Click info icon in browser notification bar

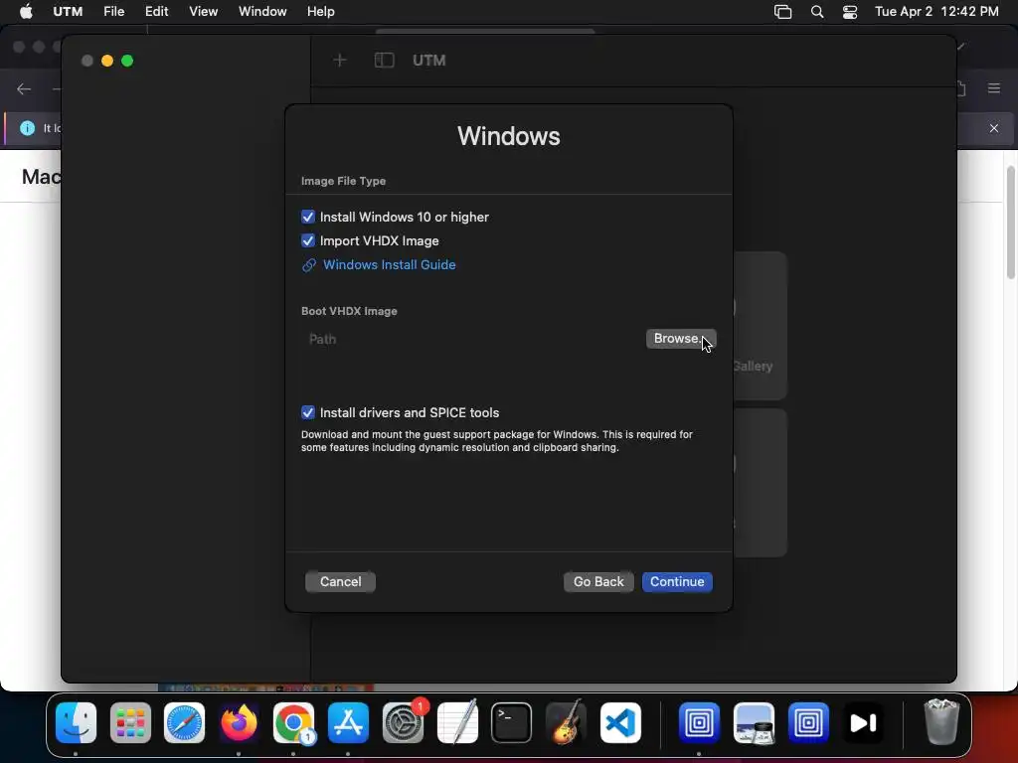point(27,128)
